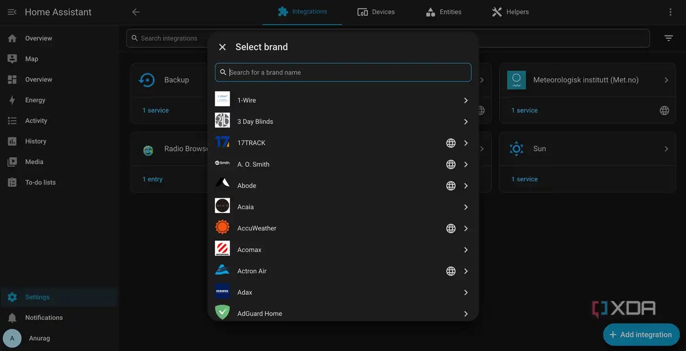Open the integrations filter icon

point(668,38)
